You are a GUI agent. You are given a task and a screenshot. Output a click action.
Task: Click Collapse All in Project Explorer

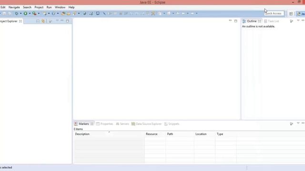coord(38,21)
